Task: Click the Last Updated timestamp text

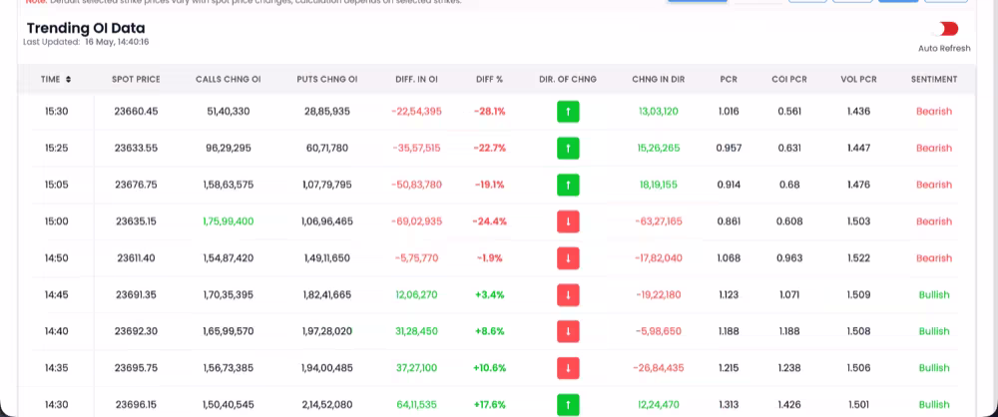Action: point(86,42)
